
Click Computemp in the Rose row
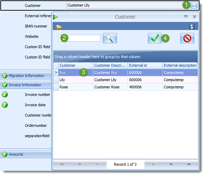(180, 87)
